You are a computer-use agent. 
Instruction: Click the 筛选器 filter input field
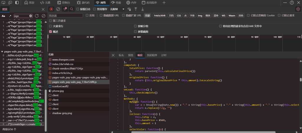pos(65,15)
